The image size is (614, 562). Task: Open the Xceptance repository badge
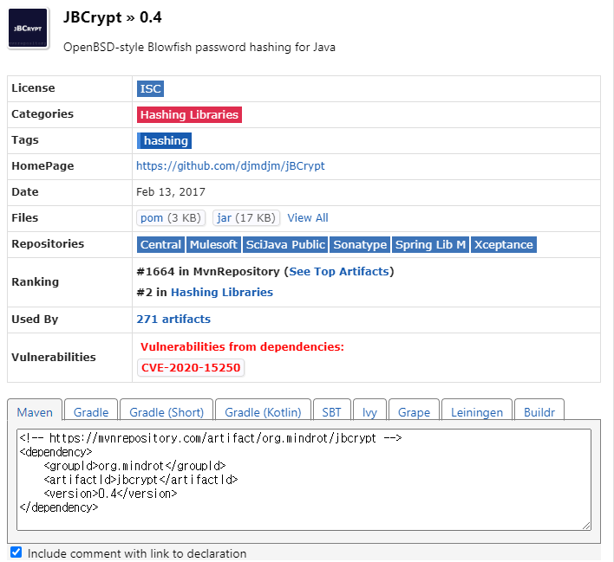tap(504, 245)
